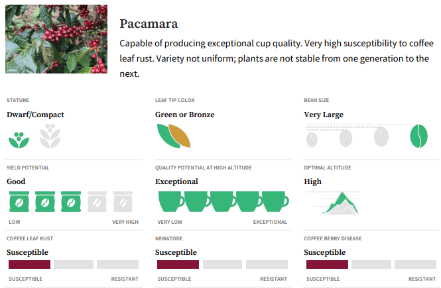Screen dimensions: 441x288
Task: Click the last green quality cup icon
Action: 275,201
